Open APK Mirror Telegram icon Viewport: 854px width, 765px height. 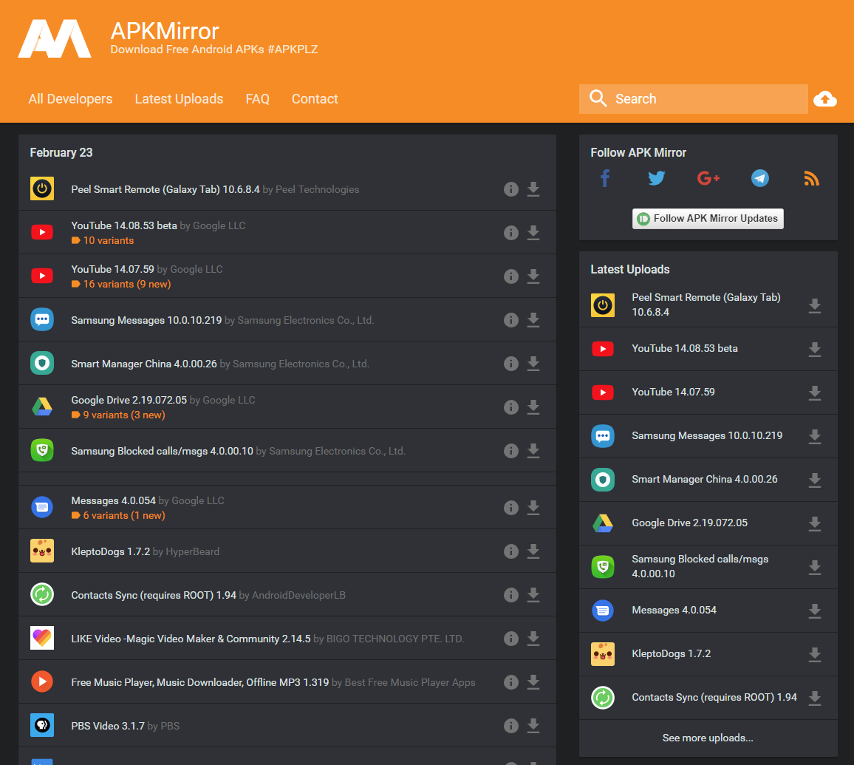(759, 178)
